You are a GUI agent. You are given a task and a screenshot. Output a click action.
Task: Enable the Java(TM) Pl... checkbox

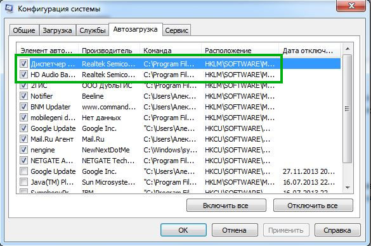tap(23, 182)
